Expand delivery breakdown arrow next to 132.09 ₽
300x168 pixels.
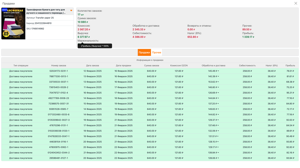point(218,131)
